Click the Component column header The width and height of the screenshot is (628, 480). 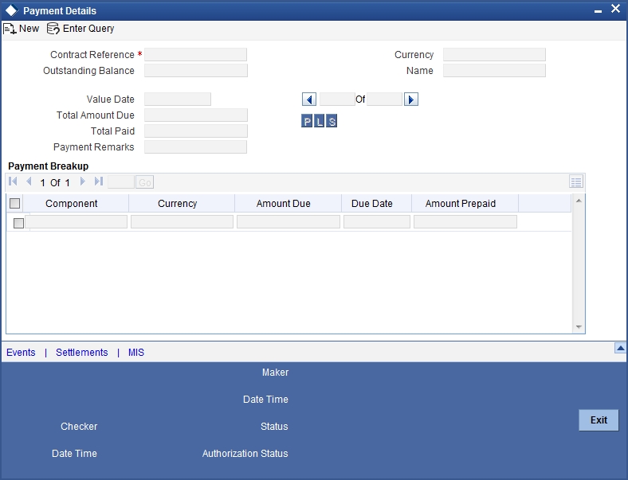click(72, 204)
